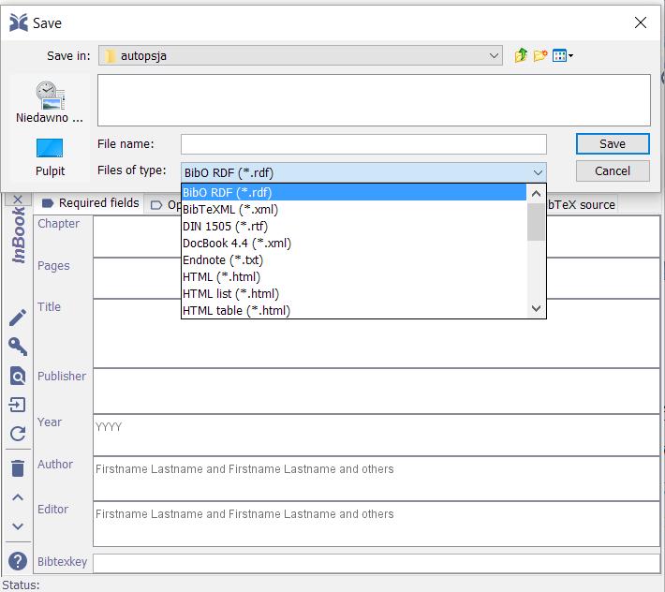Screen dimensions: 665x592
Task: Click the circular refresh icon in sidebar
Action: click(x=18, y=434)
